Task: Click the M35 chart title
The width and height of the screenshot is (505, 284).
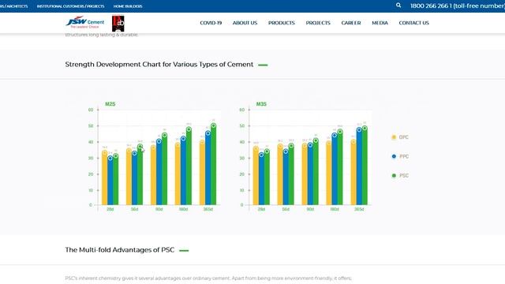Action: tap(261, 104)
